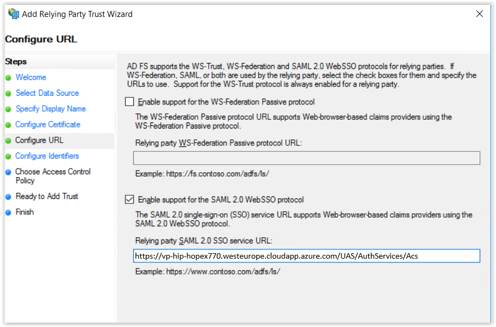This screenshot has height=327, width=496.
Task: Click the blue bullet beside Choose Access Control Policy
Action: 8,172
